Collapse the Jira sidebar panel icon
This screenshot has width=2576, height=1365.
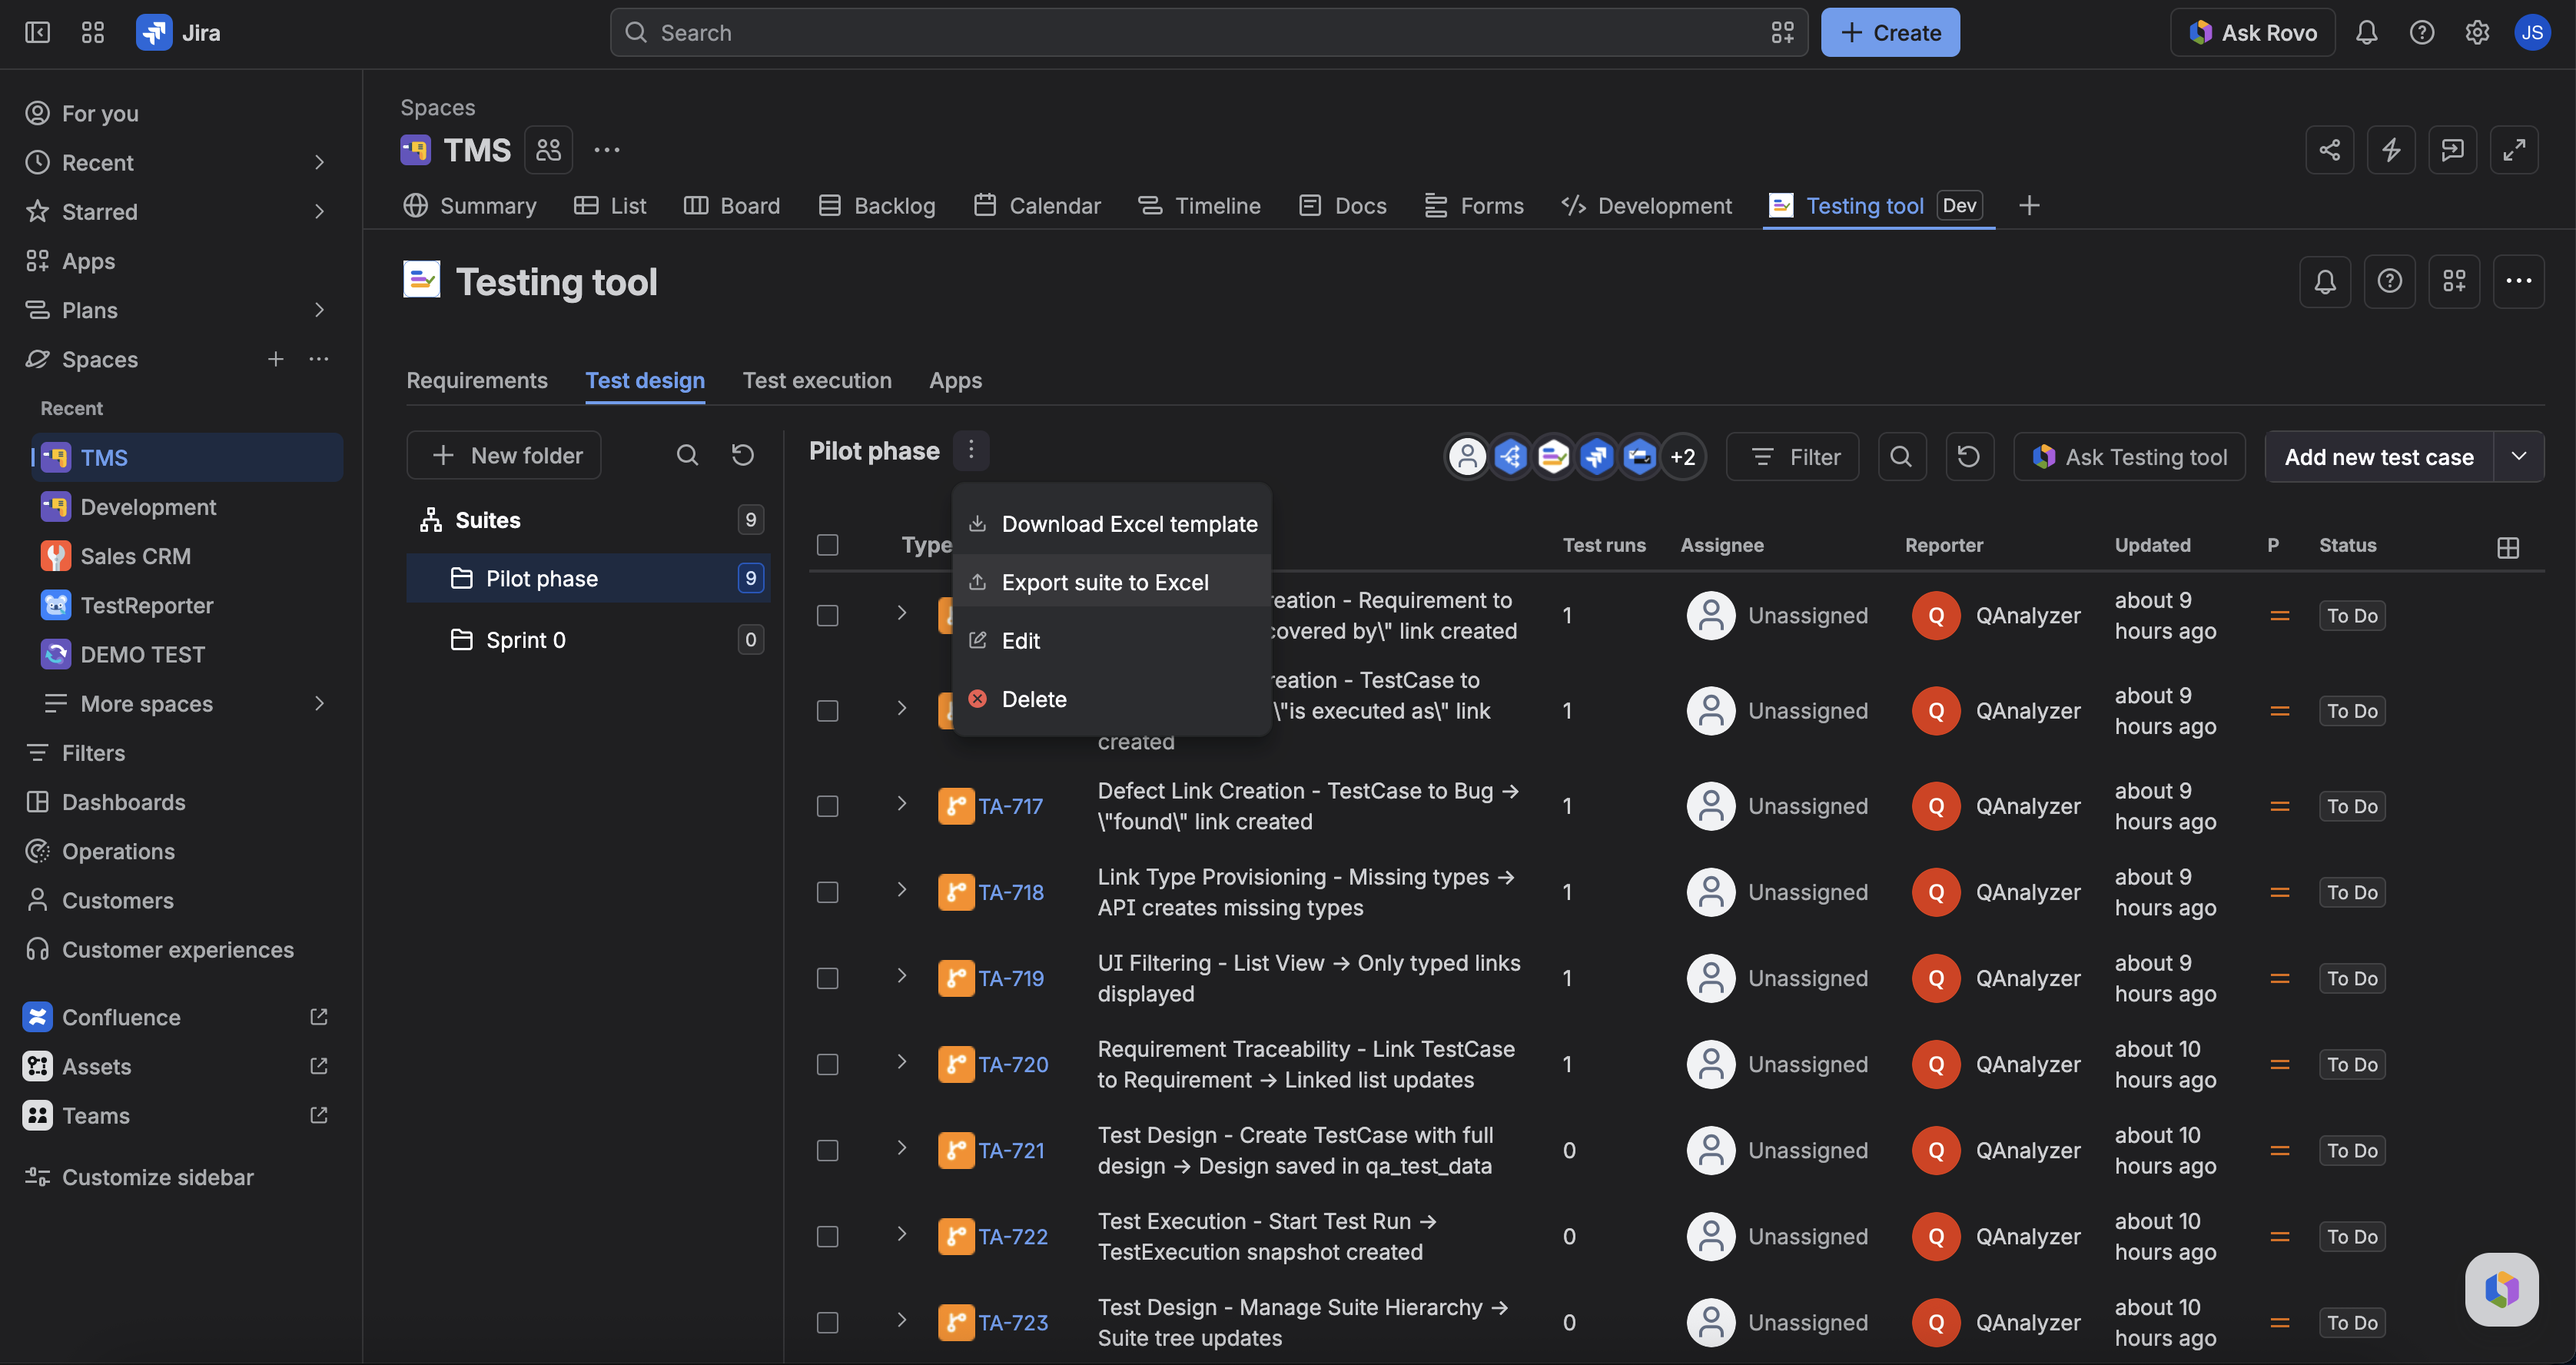pyautogui.click(x=37, y=33)
